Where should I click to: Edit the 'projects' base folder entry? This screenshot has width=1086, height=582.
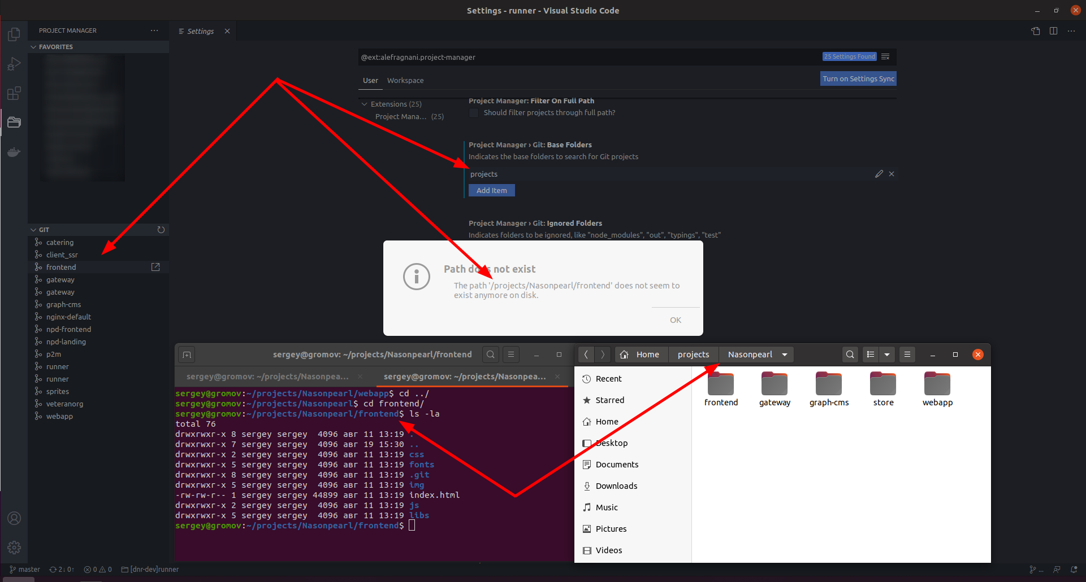[879, 174]
